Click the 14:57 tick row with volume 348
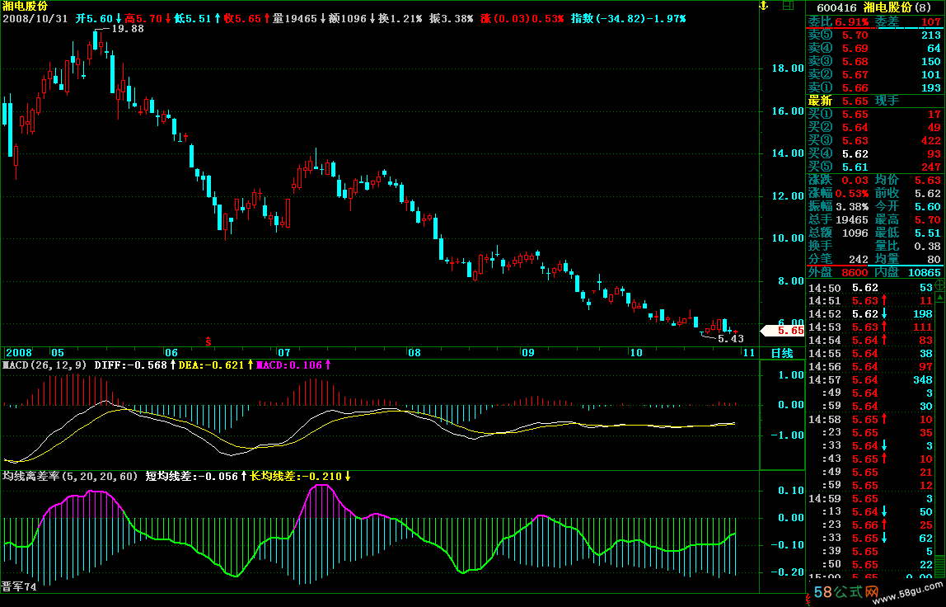Image resolution: width=946 pixels, height=607 pixels. coord(870,380)
